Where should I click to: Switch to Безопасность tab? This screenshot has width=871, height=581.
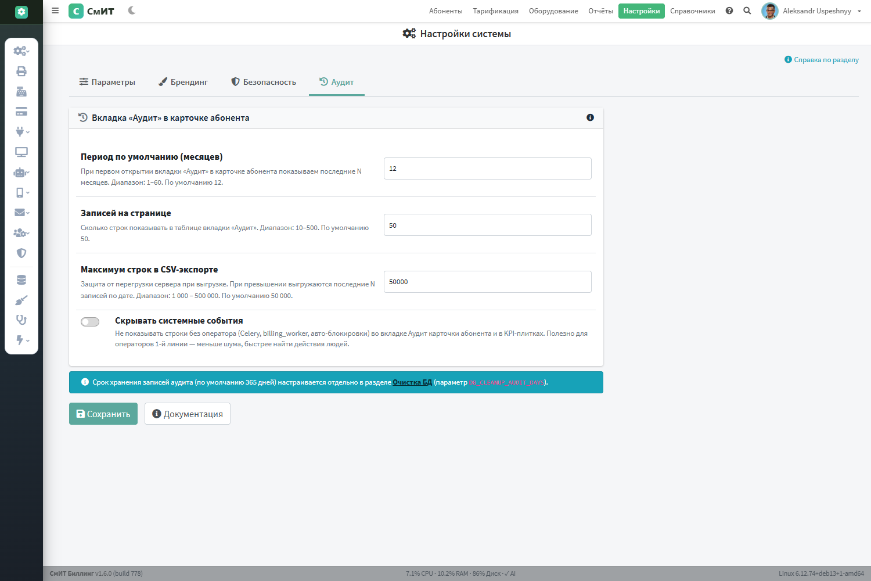(x=264, y=82)
